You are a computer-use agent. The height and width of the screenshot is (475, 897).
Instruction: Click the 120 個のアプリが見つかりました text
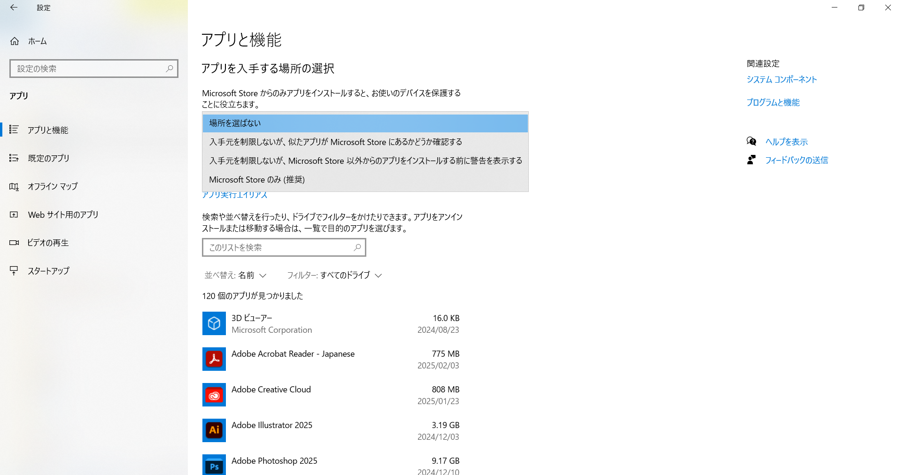click(253, 296)
